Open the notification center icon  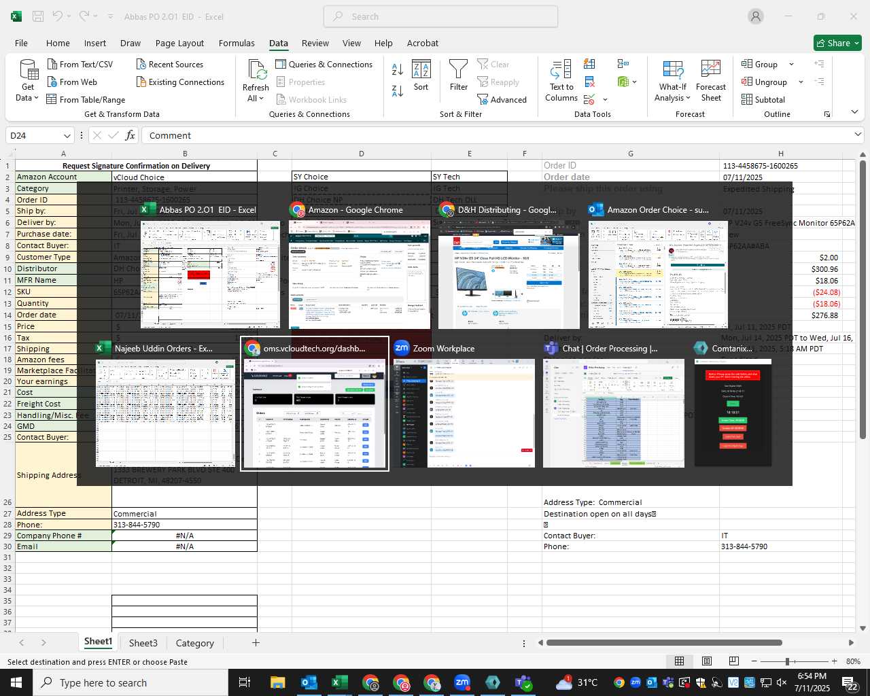coord(850,682)
